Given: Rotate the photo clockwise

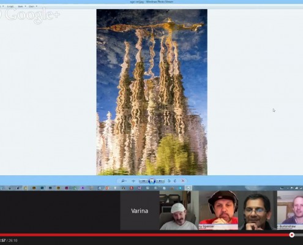Looking at the screenshot, I should [x=175, y=181].
